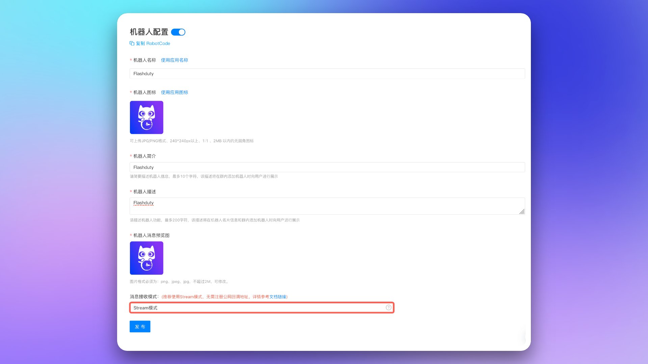Focus the 机器人名称 input field
Image resolution: width=648 pixels, height=364 pixels.
327,73
